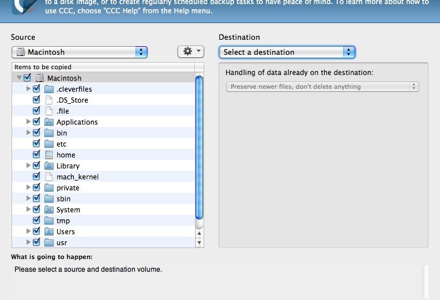Uncheck the Applications checkbox
The width and height of the screenshot is (440, 300).
click(36, 121)
